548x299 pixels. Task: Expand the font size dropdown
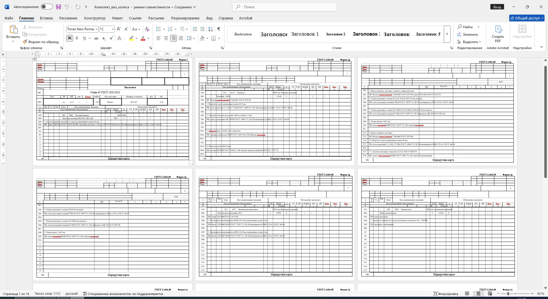click(113, 29)
